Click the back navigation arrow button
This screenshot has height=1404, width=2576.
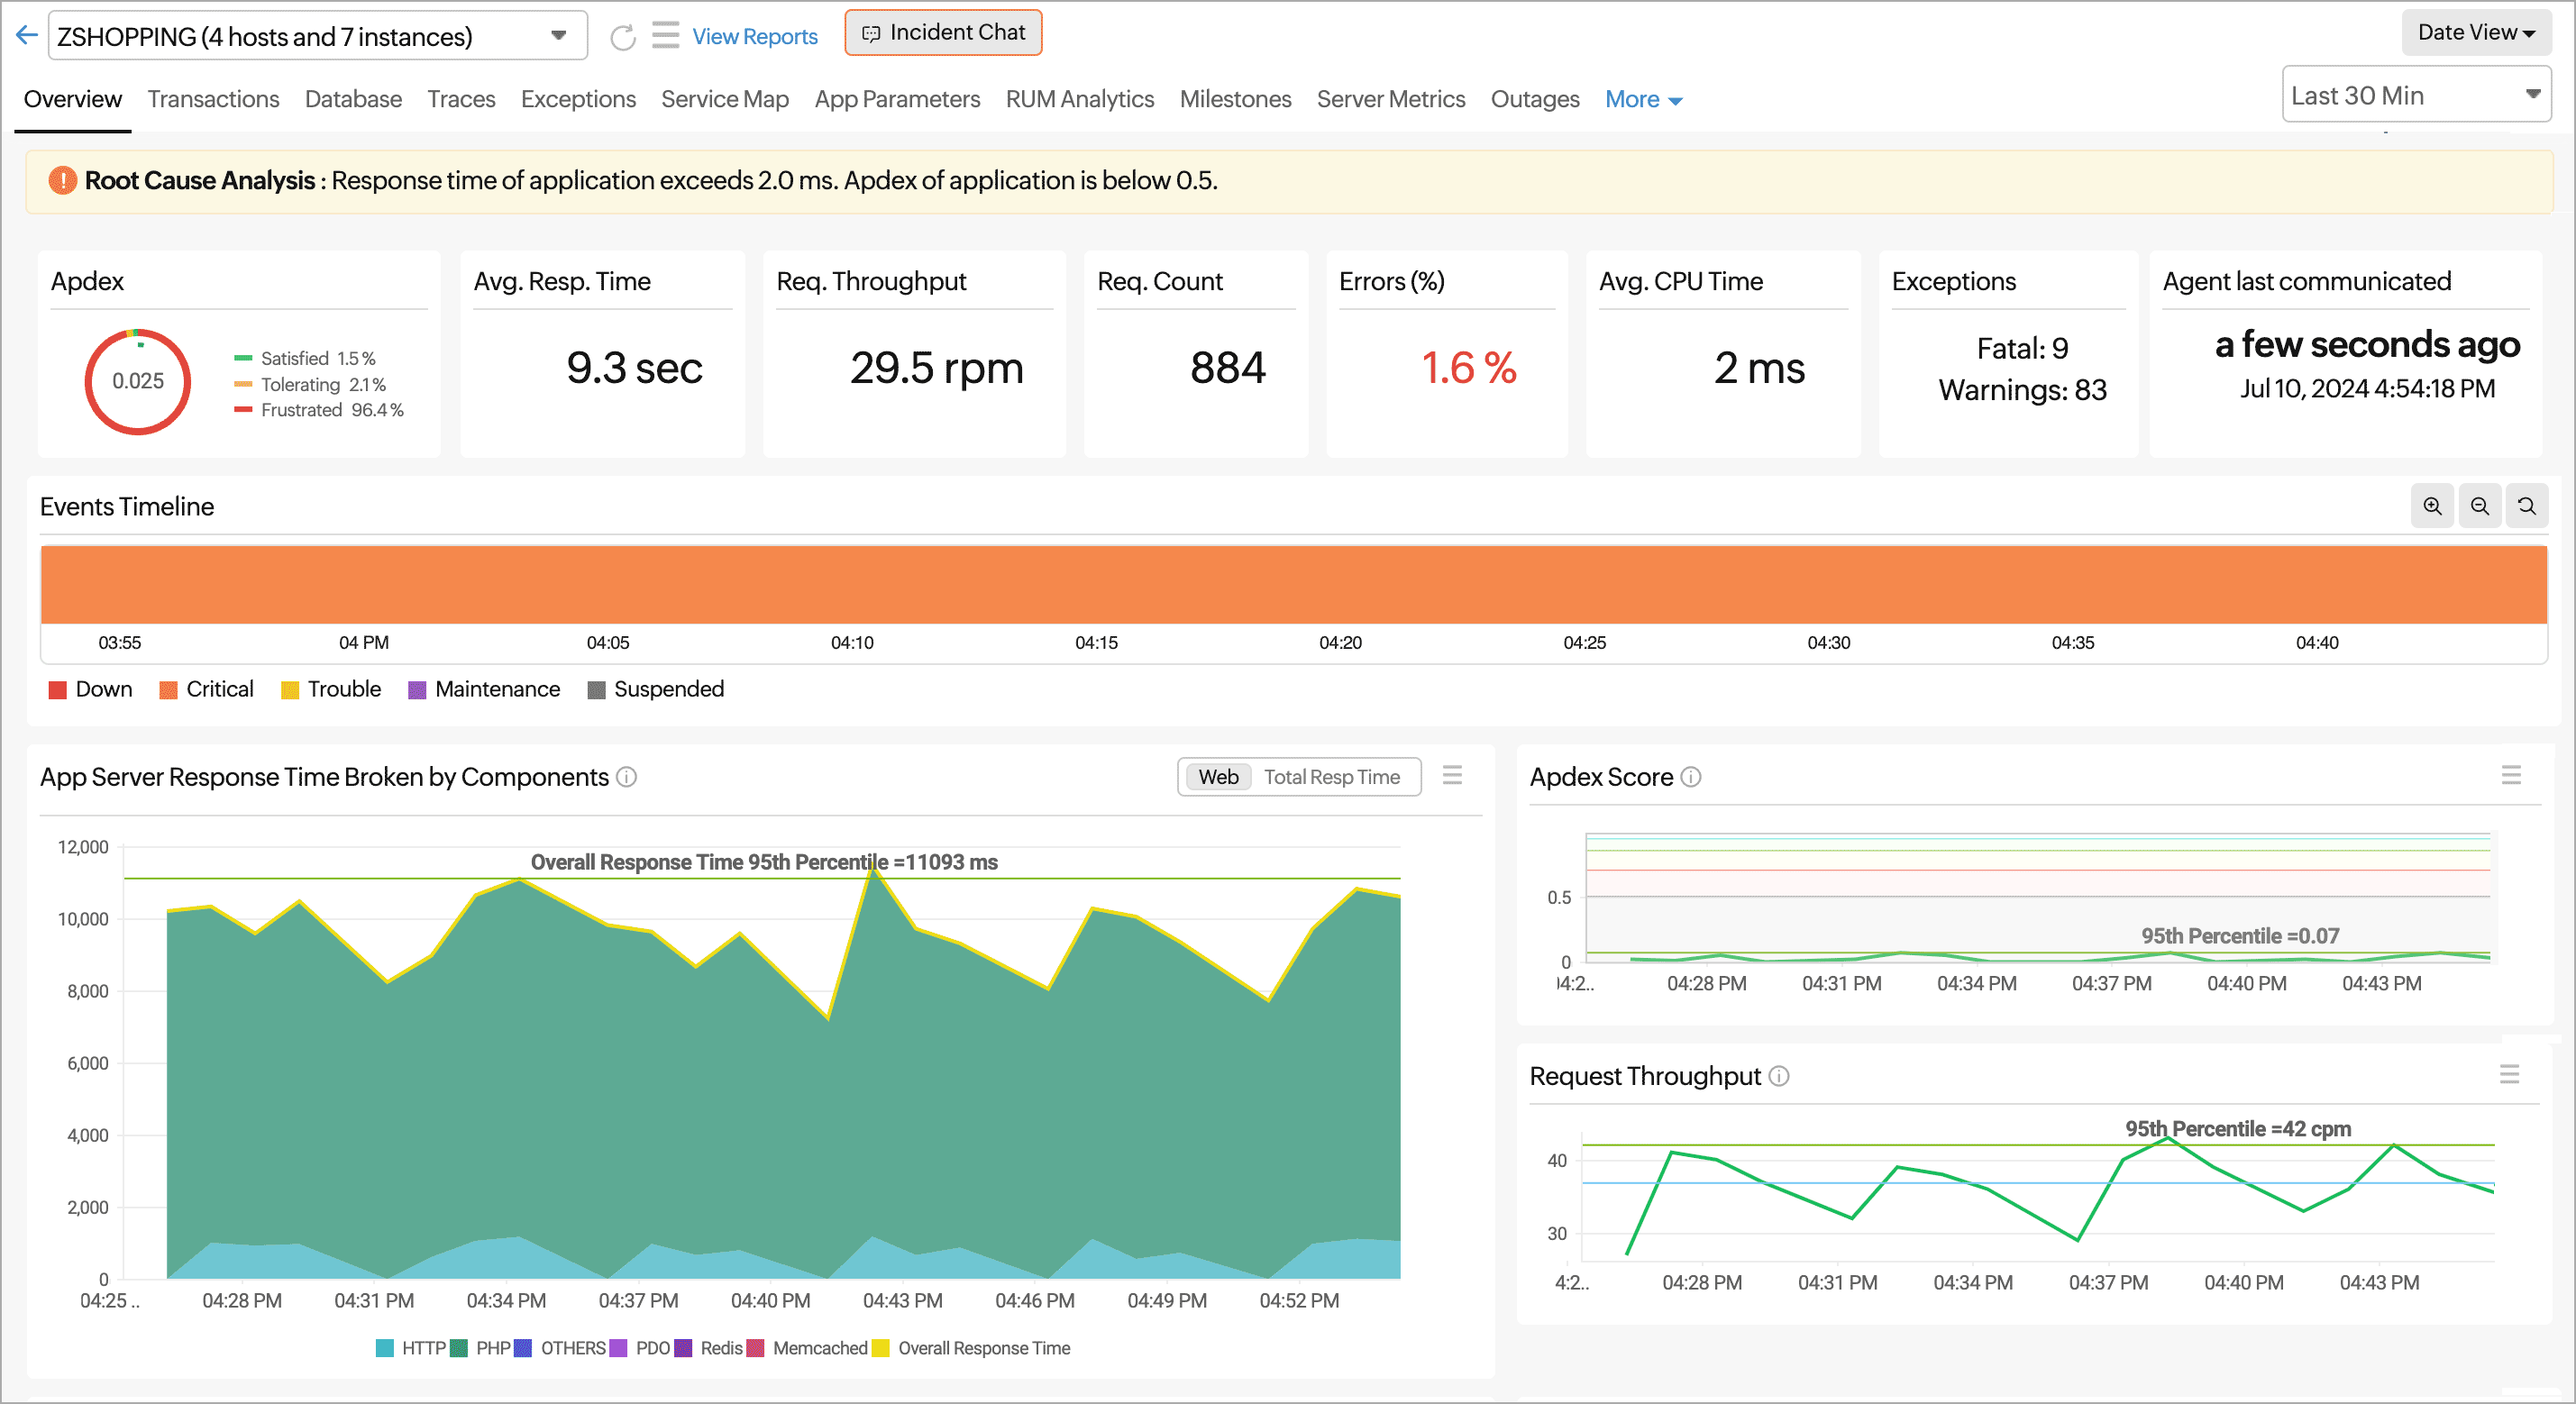tap(26, 32)
